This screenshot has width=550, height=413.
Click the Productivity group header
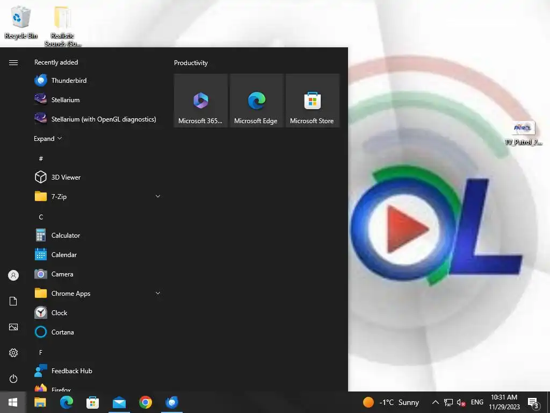click(x=191, y=63)
